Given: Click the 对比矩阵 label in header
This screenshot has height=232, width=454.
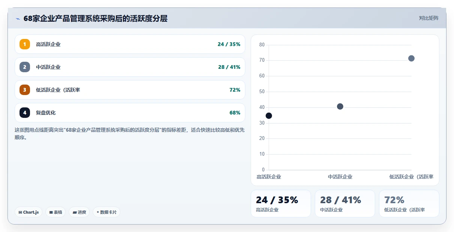Looking at the screenshot, I should tap(429, 18).
